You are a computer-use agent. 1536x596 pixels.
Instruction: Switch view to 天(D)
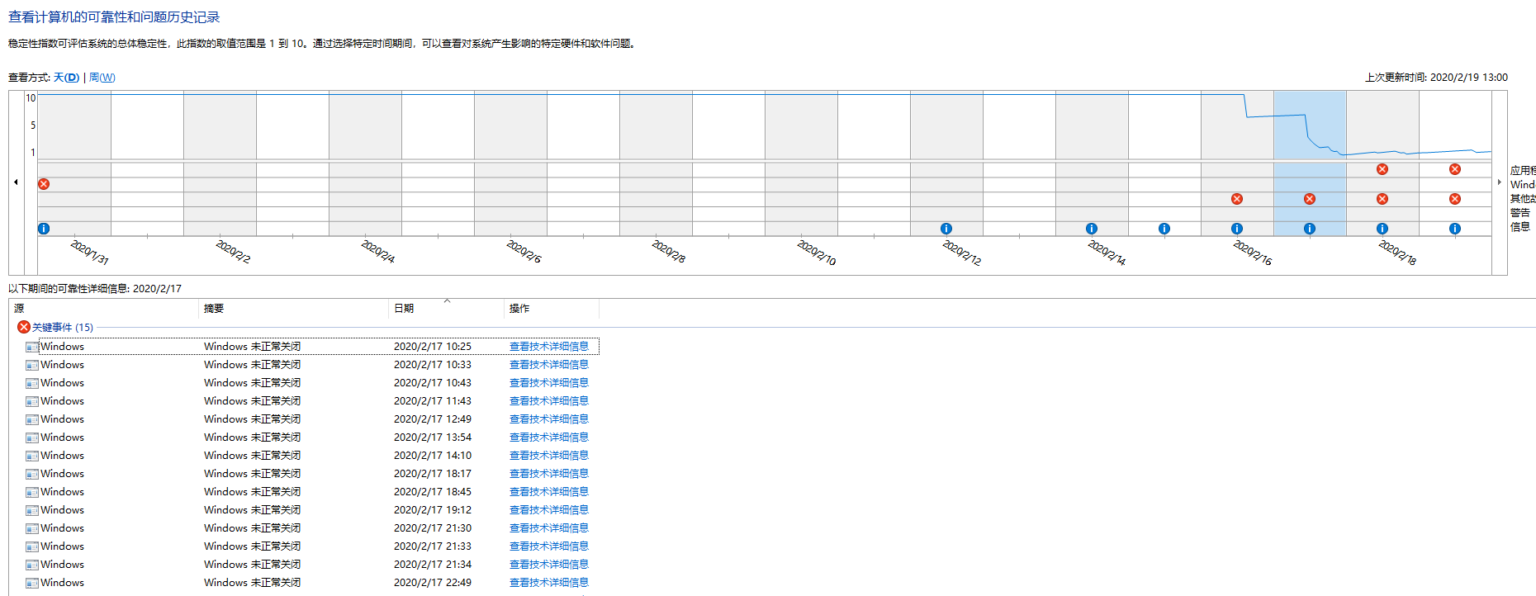coord(66,78)
